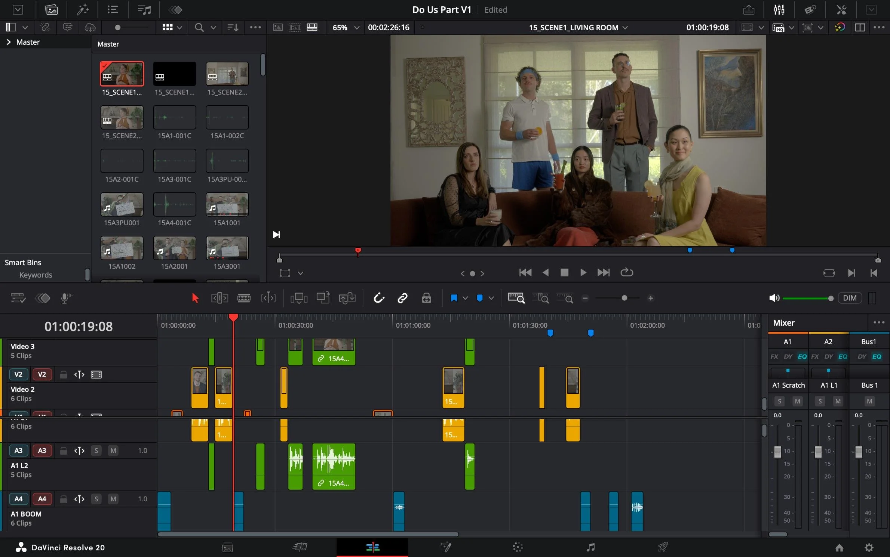Screen dimensions: 890x557
Task: Solo the A4 A1 BOOM track
Action: 96,499
